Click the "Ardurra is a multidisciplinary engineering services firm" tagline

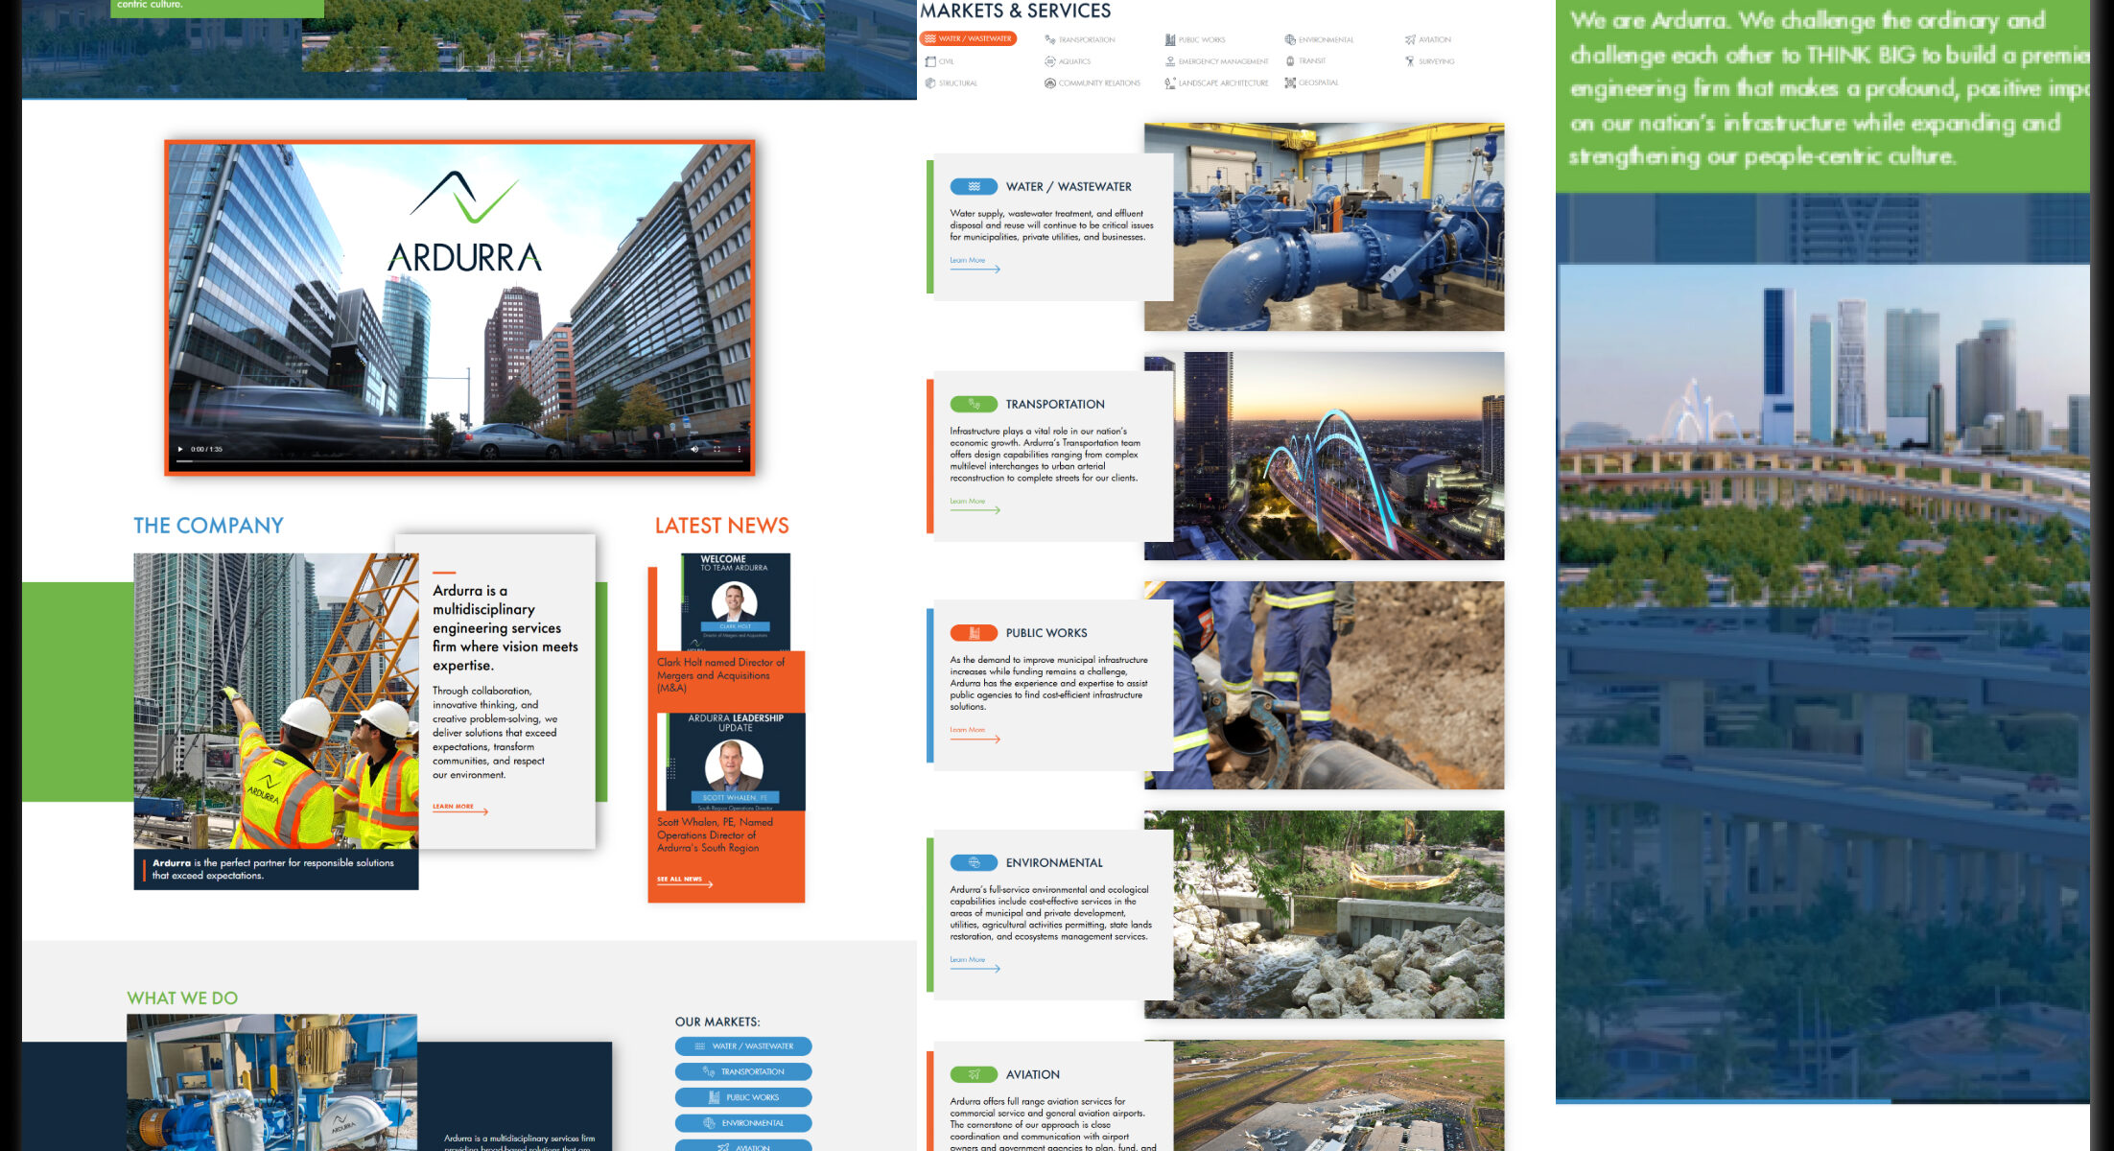(x=505, y=628)
